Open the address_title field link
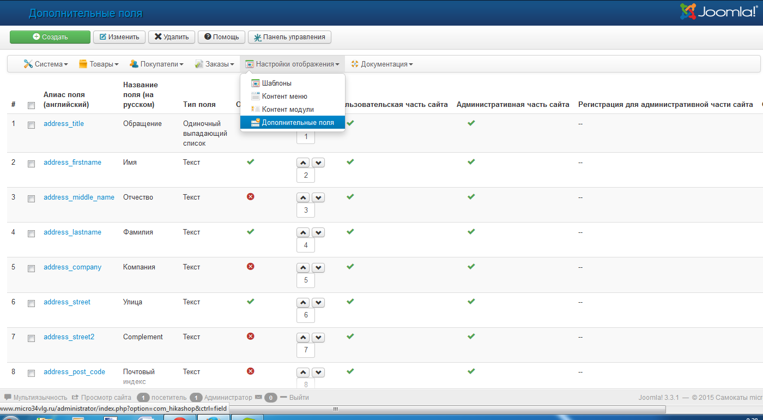 tap(64, 124)
